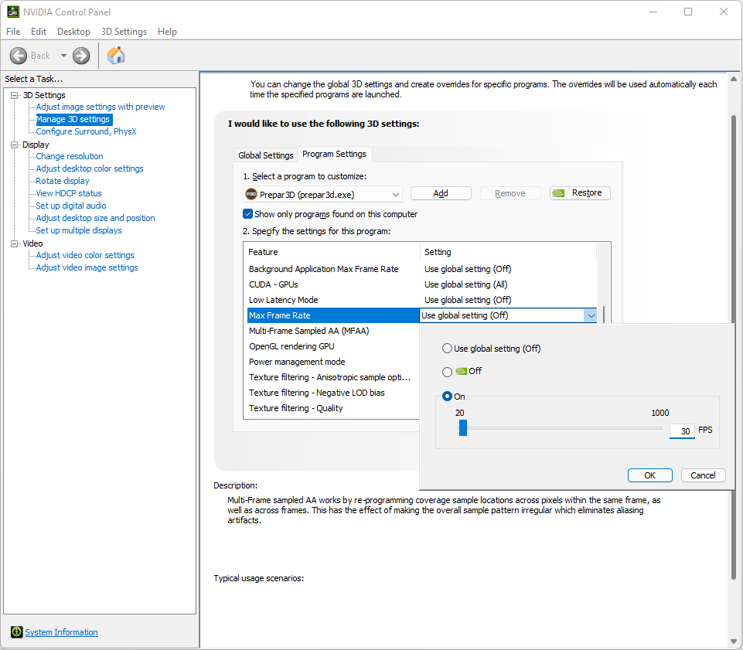Select Multi-Frame Sampled AA (MFAA) row
743x650 pixels.
point(332,331)
